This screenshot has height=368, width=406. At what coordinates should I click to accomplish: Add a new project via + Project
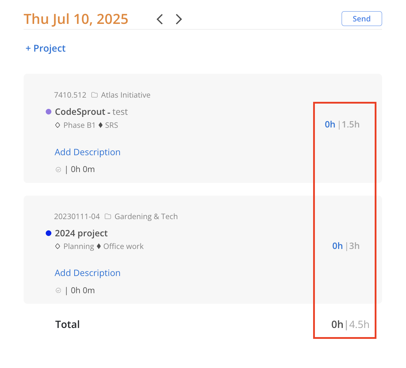46,48
